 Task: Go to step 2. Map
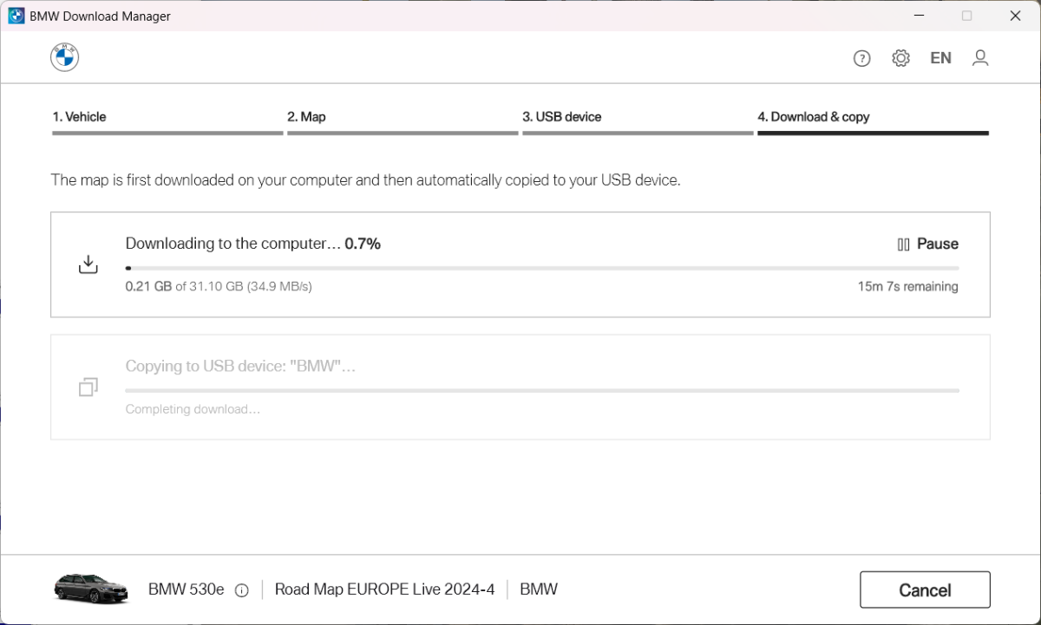point(307,117)
